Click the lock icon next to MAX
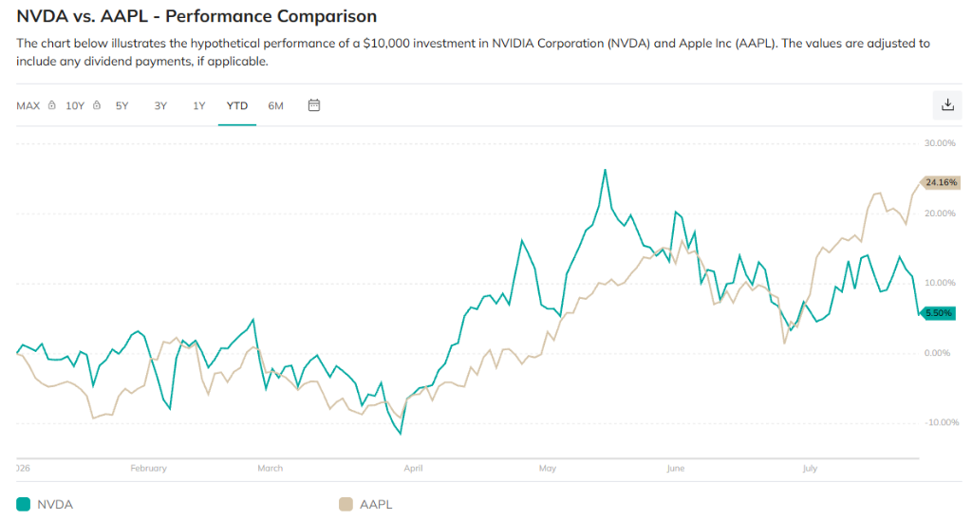 tap(52, 105)
